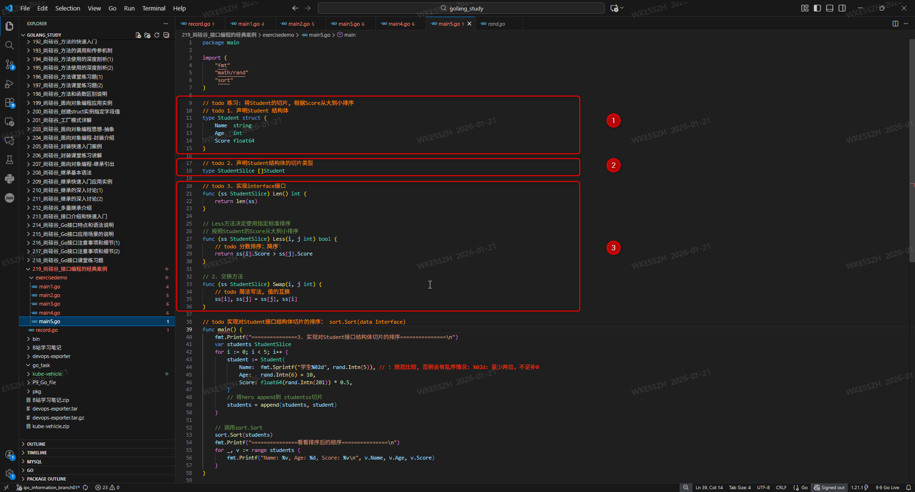Expand the PACKAGE OUTLINE section
Viewport: 915px width, 492px height.
click(x=97, y=479)
